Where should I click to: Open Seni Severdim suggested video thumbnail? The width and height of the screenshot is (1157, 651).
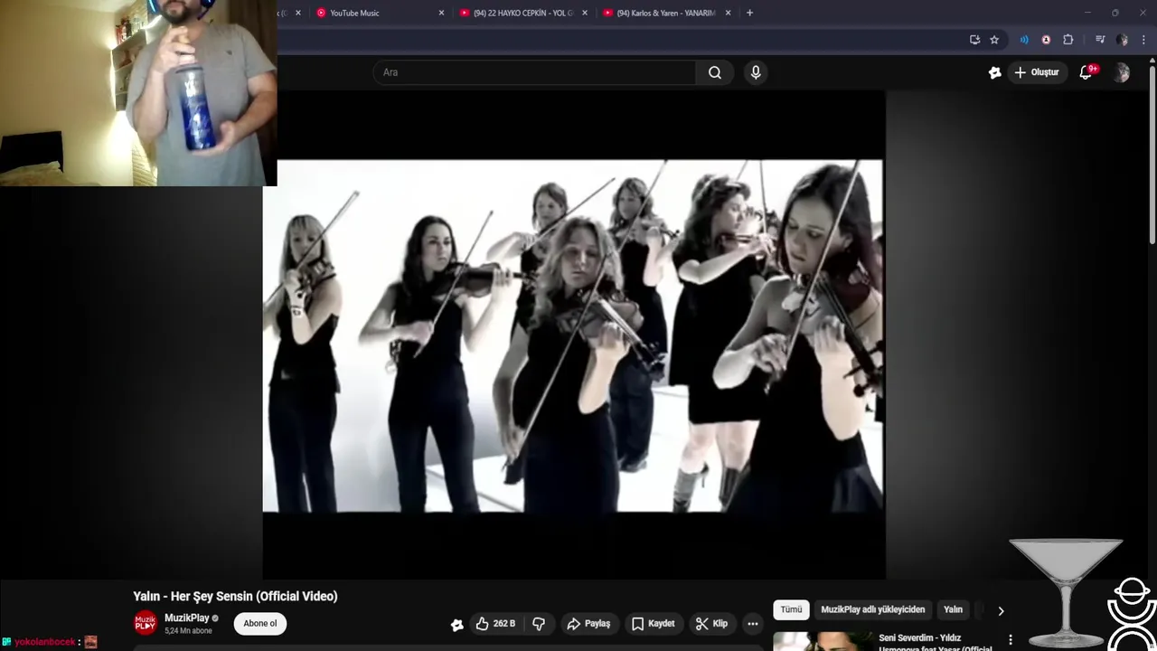822,641
